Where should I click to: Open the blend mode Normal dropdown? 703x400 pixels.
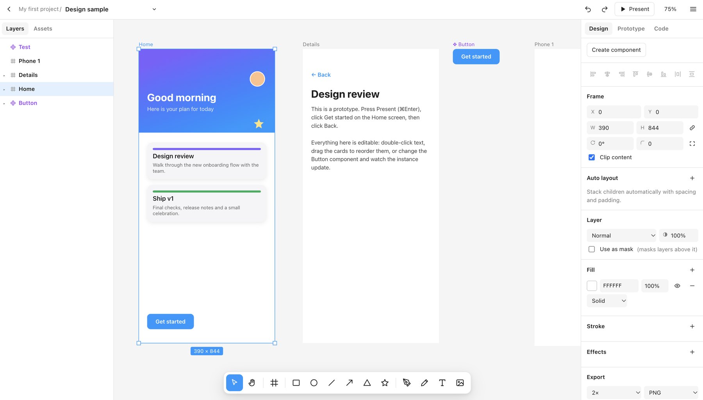click(622, 236)
